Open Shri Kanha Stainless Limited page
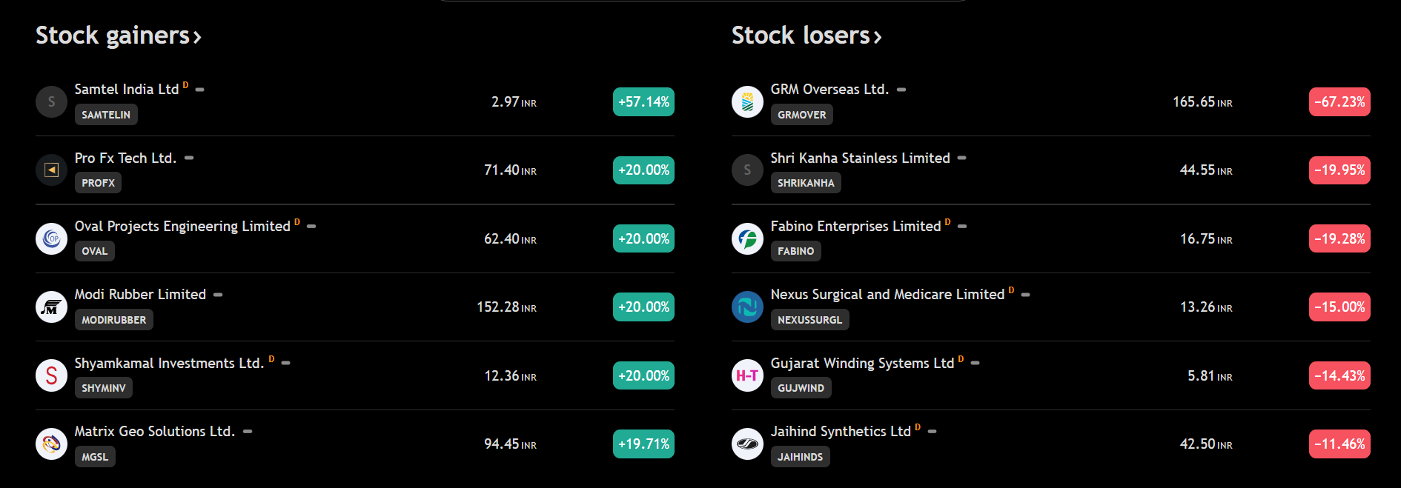The width and height of the screenshot is (1401, 488). pyautogui.click(x=860, y=158)
